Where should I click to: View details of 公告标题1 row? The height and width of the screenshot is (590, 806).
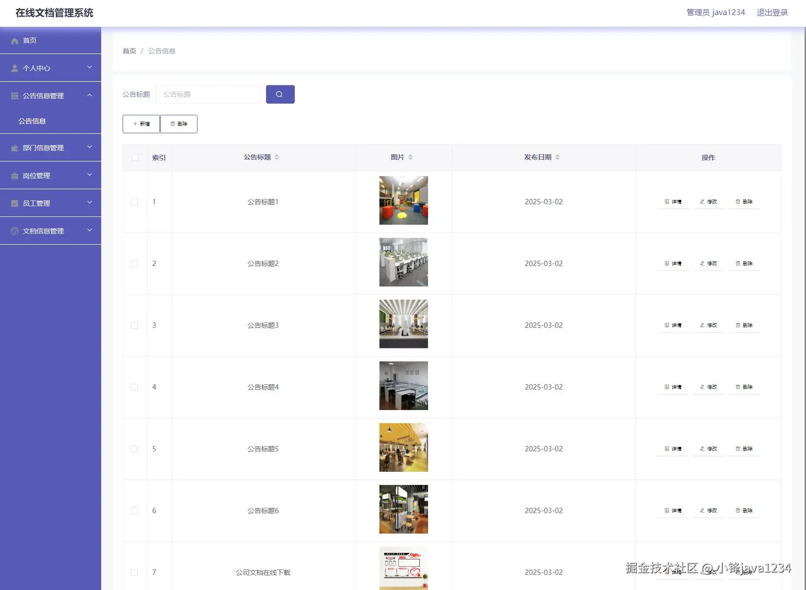[673, 202]
